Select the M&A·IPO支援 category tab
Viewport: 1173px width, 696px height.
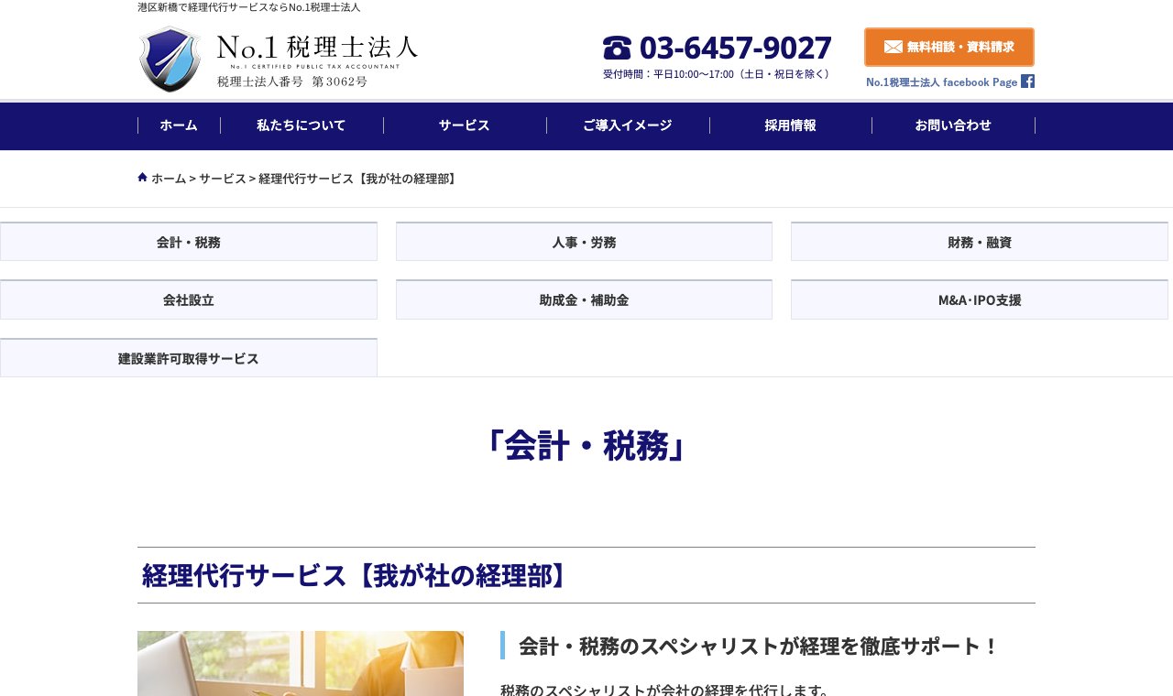[980, 299]
